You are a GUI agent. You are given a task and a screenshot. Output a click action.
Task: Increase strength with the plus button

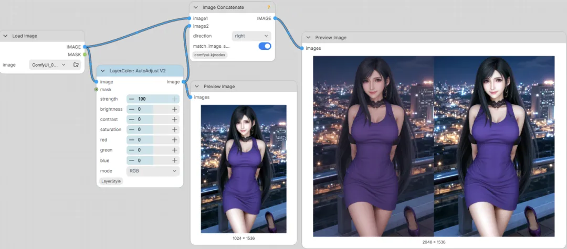coord(175,99)
